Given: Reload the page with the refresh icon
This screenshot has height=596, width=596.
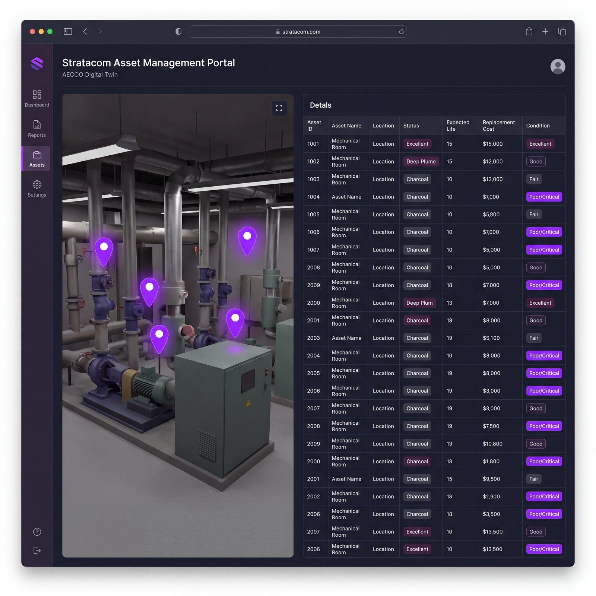Looking at the screenshot, I should pyautogui.click(x=401, y=32).
